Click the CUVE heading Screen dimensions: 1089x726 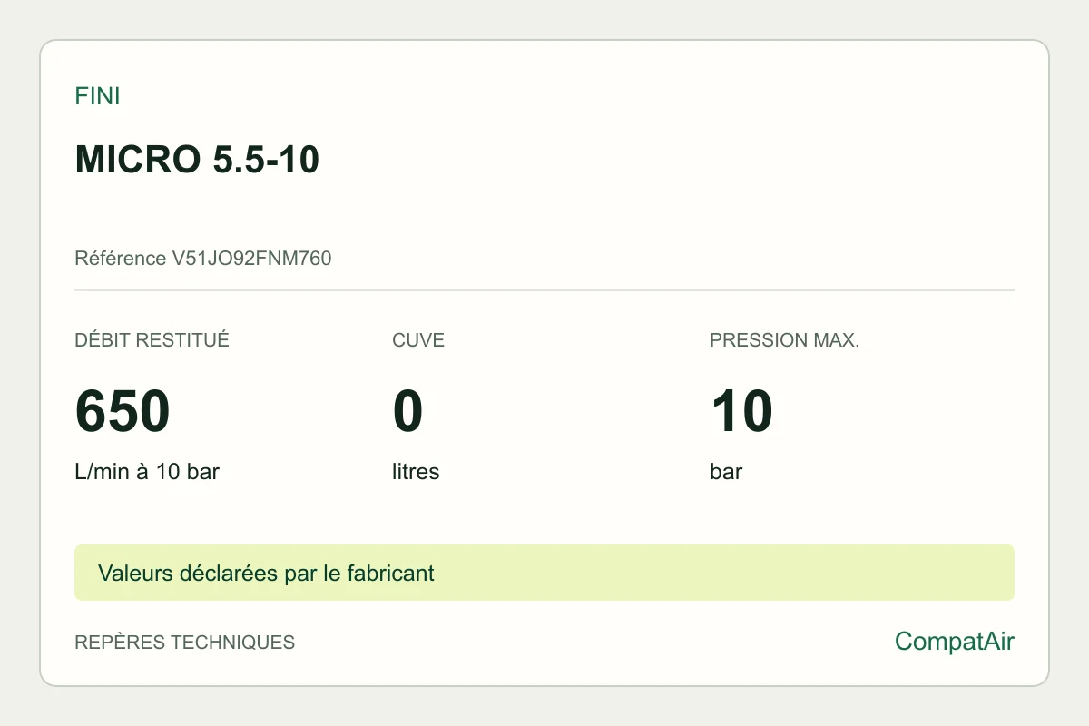click(418, 340)
